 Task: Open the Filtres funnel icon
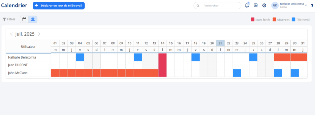coord(4,19)
